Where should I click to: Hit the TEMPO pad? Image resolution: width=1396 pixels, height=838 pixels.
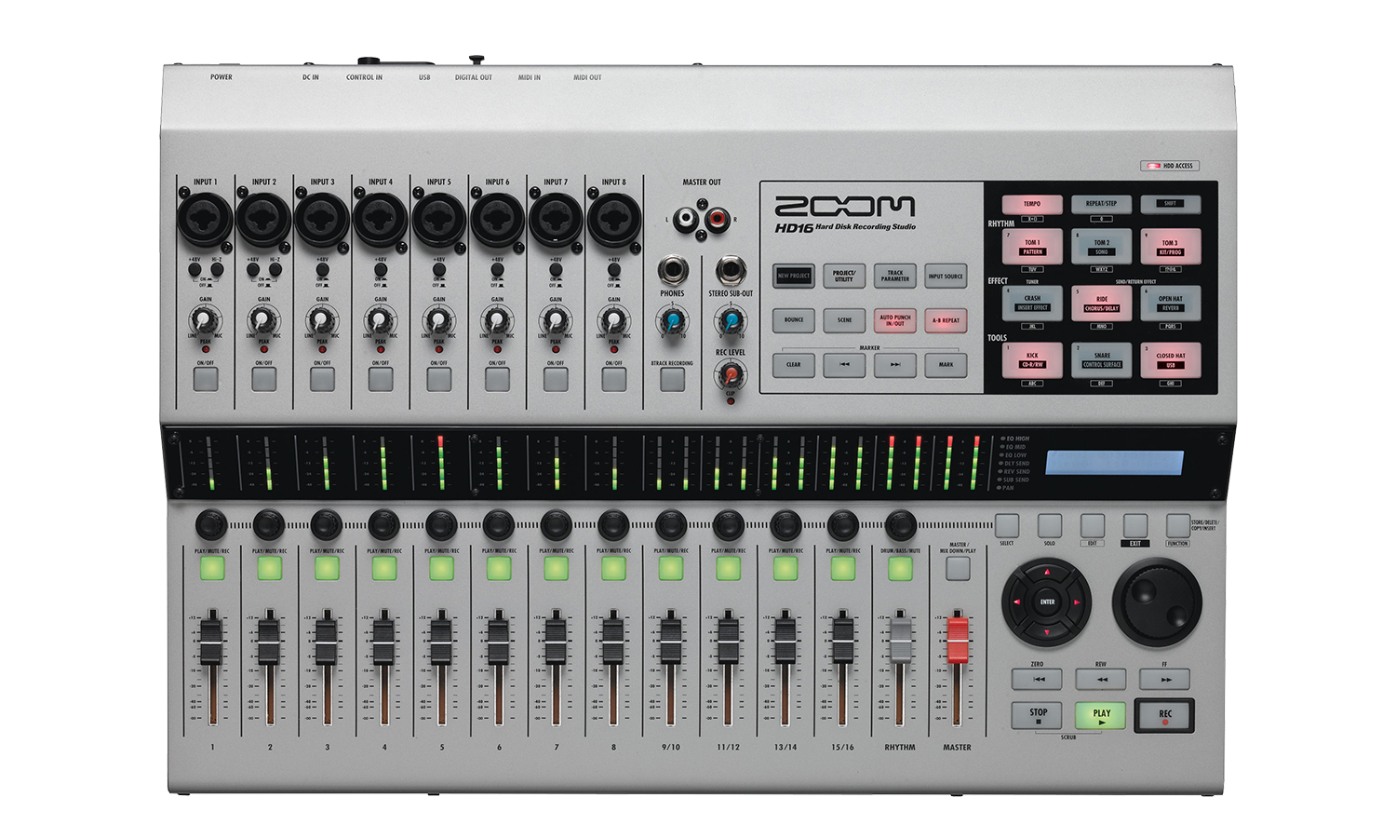1032,204
